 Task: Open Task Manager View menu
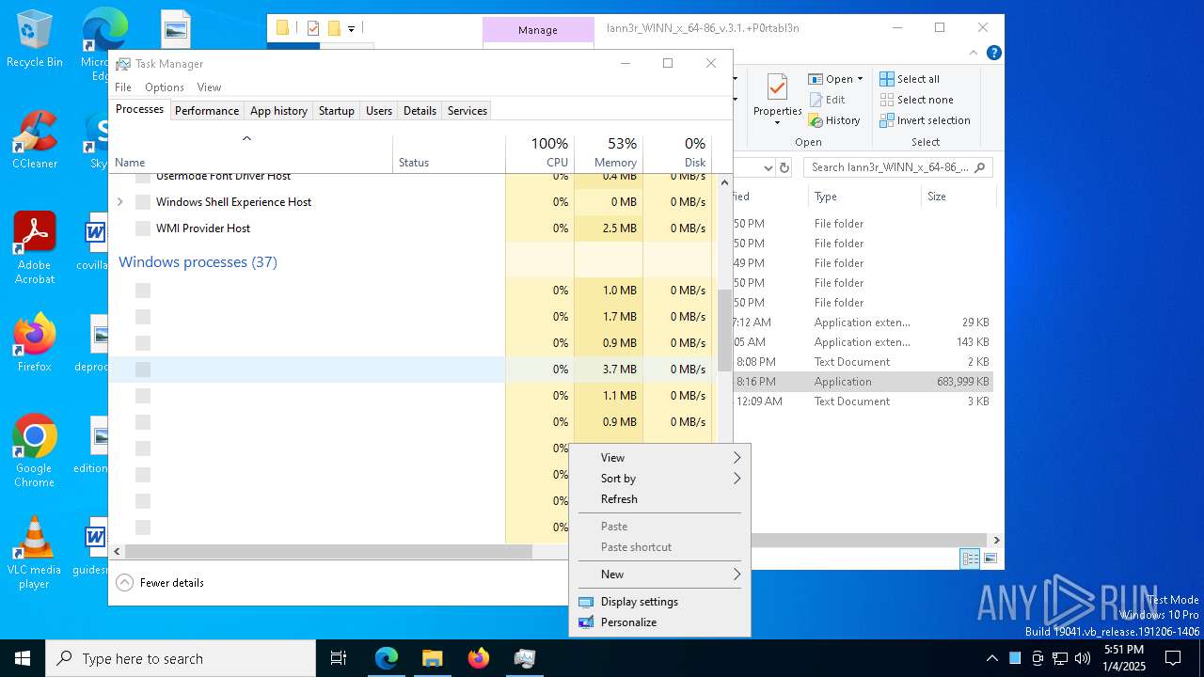click(x=209, y=87)
